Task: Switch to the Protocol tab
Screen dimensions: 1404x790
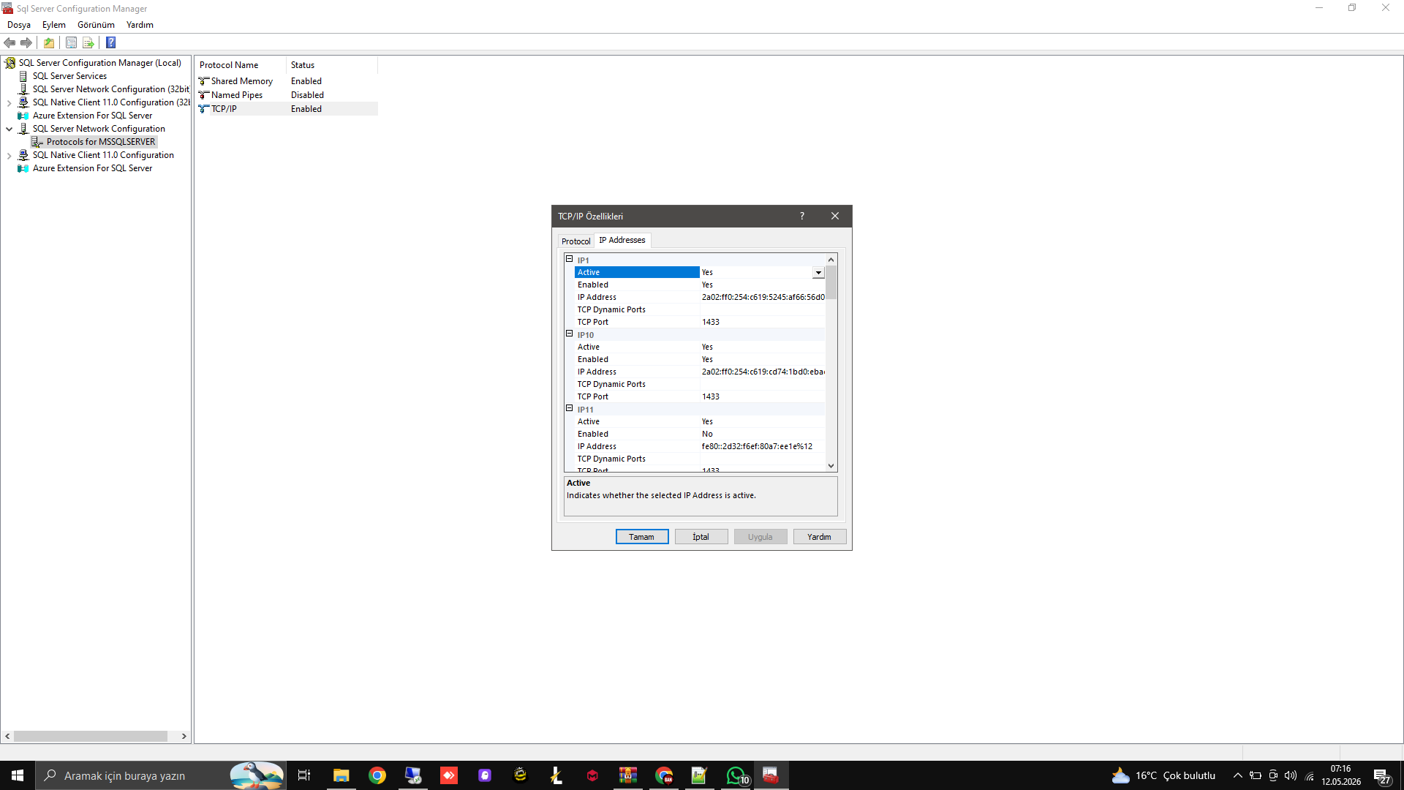Action: pos(575,241)
